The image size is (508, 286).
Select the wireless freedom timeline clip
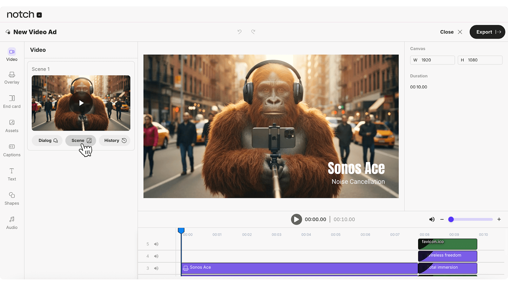coord(448,256)
